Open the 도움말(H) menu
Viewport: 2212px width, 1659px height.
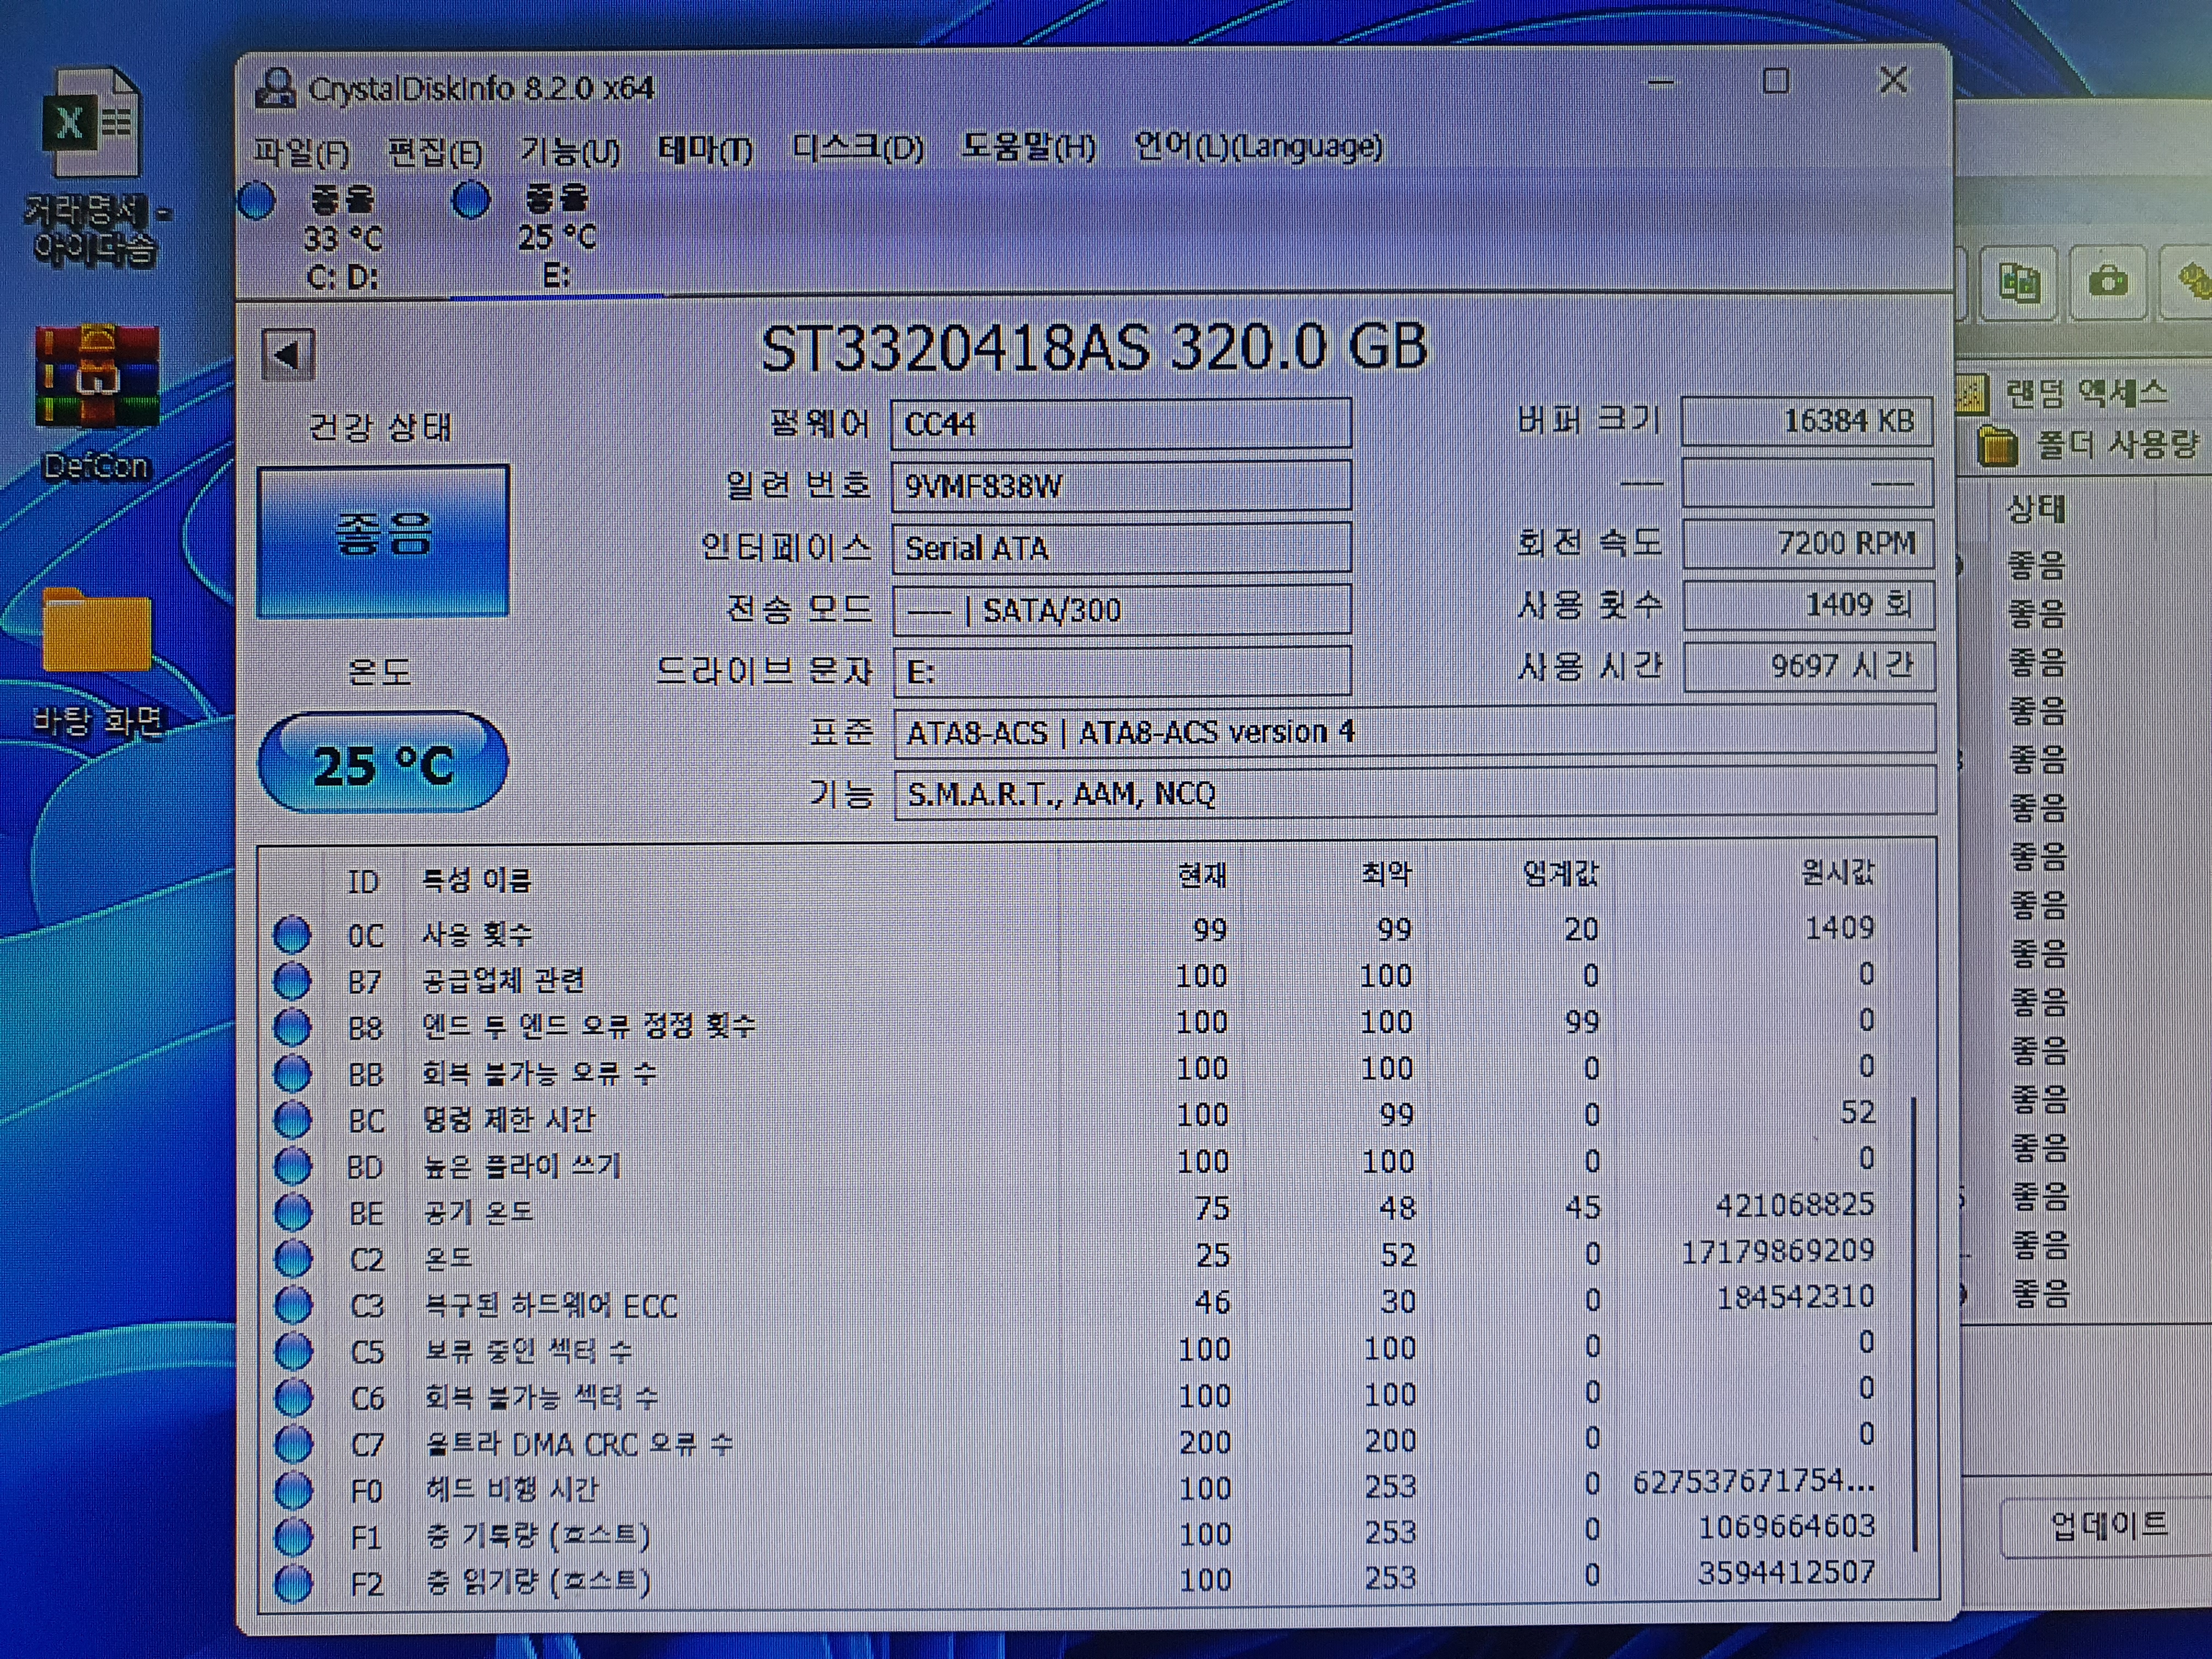[1028, 148]
